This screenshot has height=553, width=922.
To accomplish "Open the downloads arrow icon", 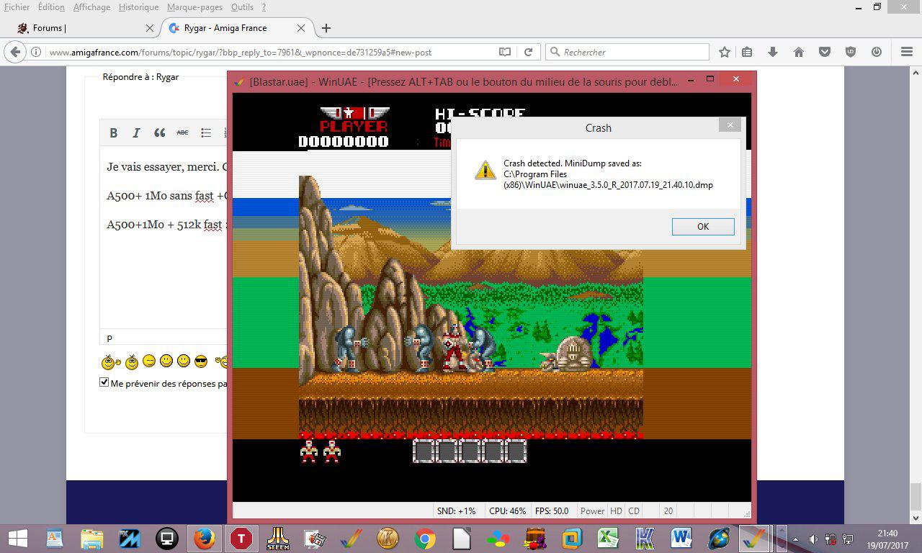I will coord(773,52).
